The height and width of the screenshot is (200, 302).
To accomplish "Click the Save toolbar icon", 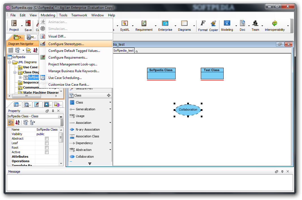I will pyautogui.click(x=28, y=23).
